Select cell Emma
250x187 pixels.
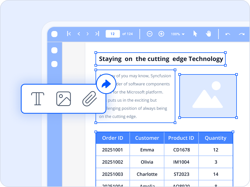pyautogui.click(x=147, y=150)
